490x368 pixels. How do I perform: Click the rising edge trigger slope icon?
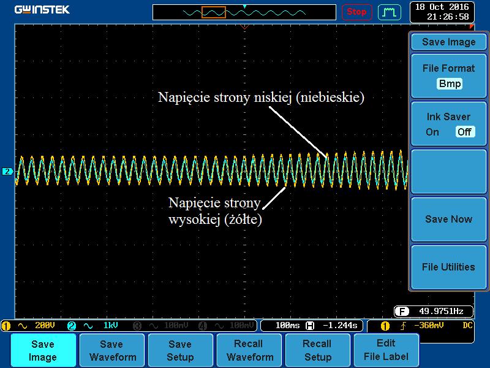[404, 326]
